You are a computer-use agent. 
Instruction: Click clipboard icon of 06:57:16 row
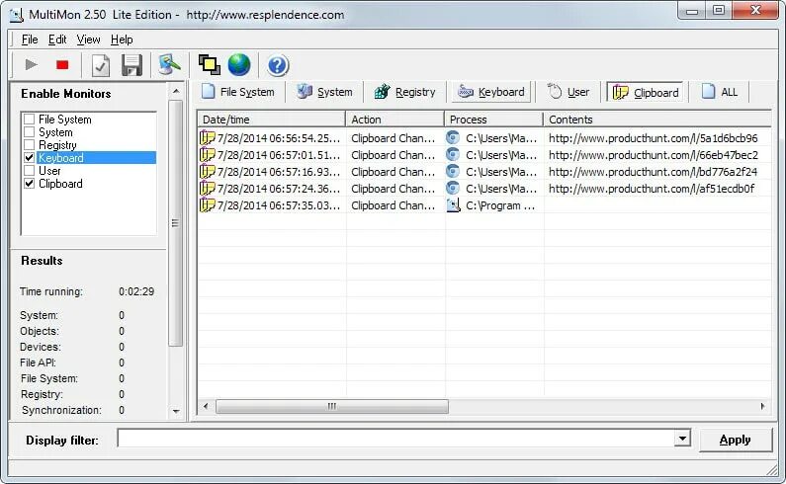(207, 172)
